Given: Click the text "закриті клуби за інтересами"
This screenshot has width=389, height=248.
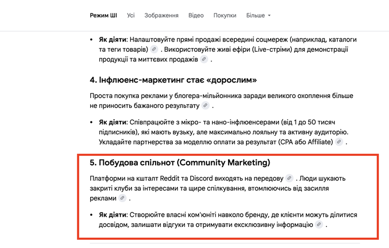Looking at the screenshot, I should (134, 188).
